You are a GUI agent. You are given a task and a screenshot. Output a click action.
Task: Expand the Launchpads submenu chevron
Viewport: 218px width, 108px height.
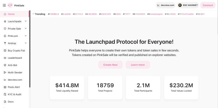click(x=26, y=21)
